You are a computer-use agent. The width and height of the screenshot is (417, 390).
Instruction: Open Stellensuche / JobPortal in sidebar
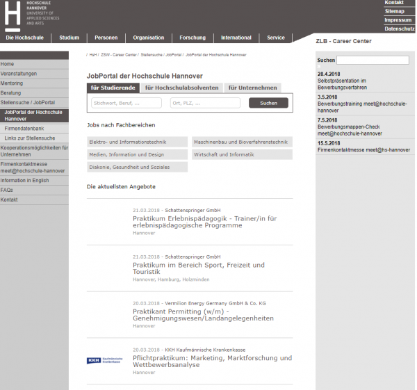tap(34, 102)
